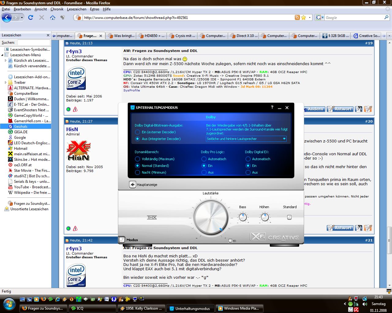The height and width of the screenshot is (313, 392).
Task: Open the Lesezeichen menu in menu bar
Action: 77,9
